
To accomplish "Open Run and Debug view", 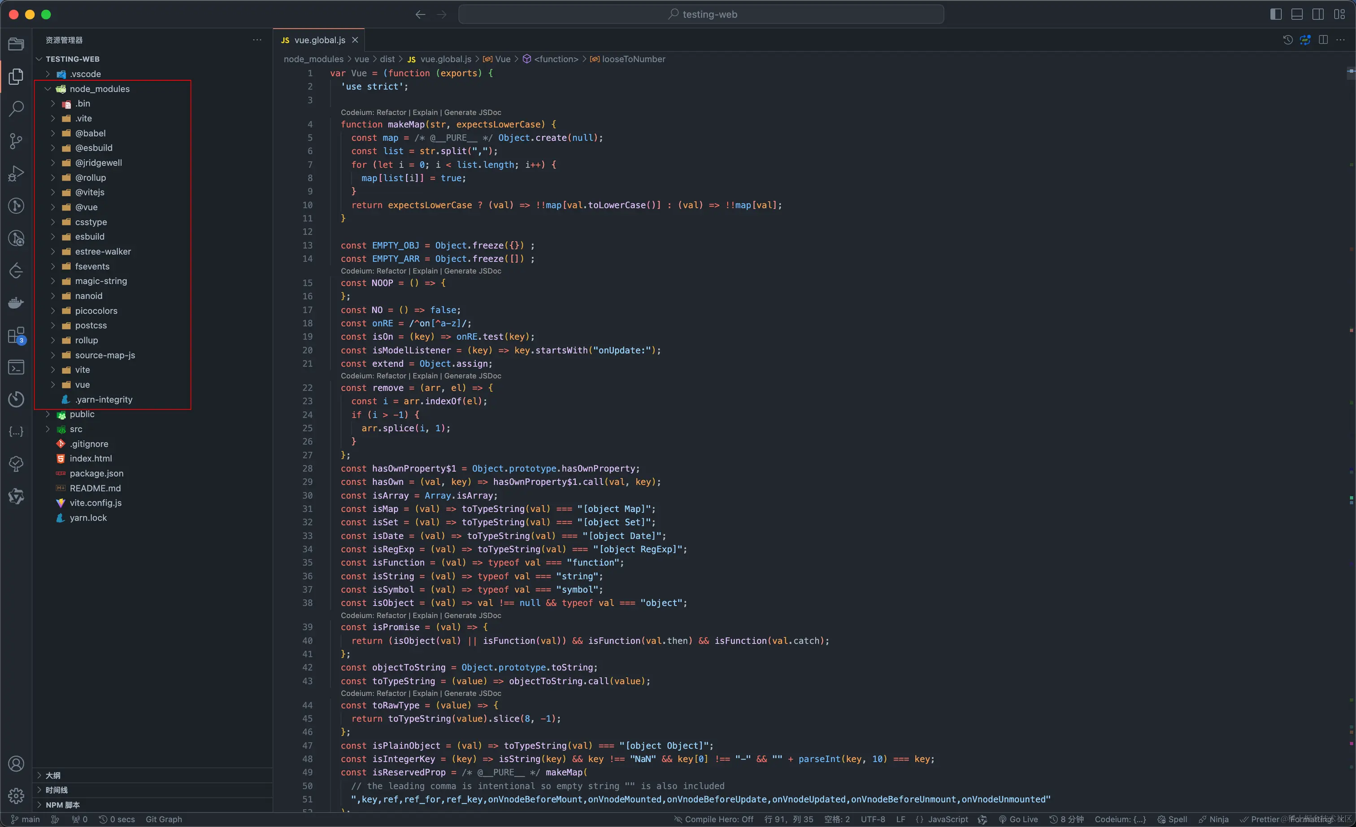I will point(16,173).
